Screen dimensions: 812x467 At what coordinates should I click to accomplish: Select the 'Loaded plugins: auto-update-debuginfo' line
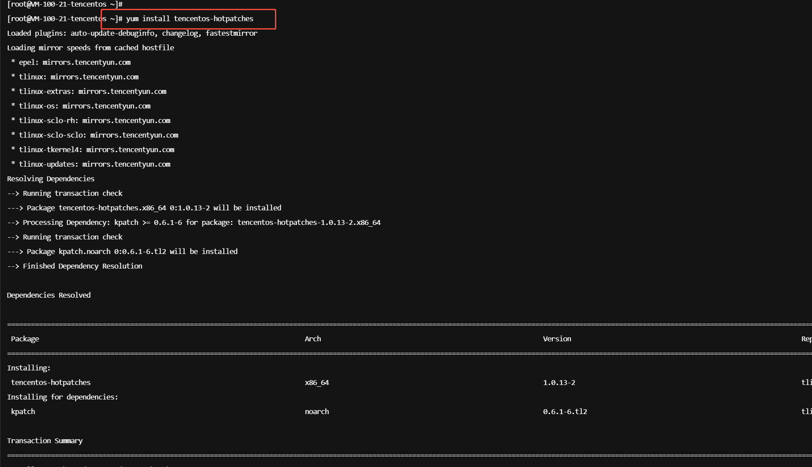132,33
